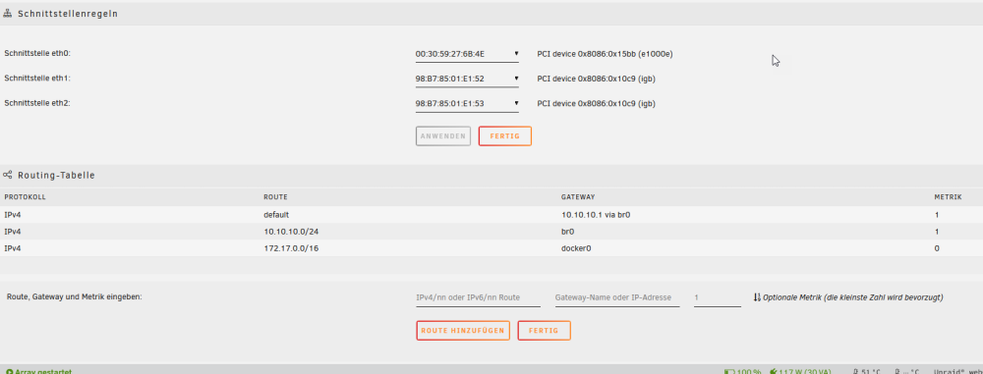Image resolution: width=983 pixels, height=374 pixels.
Task: Open the eth2 dropdown showing 98:B7:85:01:E1:53
Action: (x=467, y=104)
